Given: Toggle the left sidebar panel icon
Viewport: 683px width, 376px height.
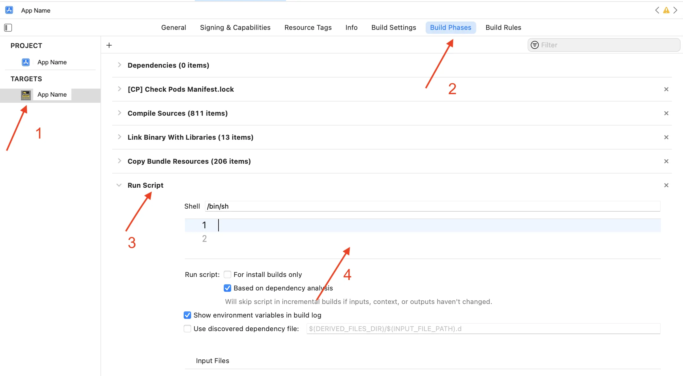Looking at the screenshot, I should [8, 28].
